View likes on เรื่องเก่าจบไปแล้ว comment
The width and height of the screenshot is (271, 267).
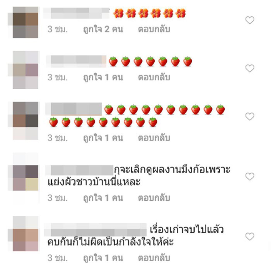click(103, 258)
